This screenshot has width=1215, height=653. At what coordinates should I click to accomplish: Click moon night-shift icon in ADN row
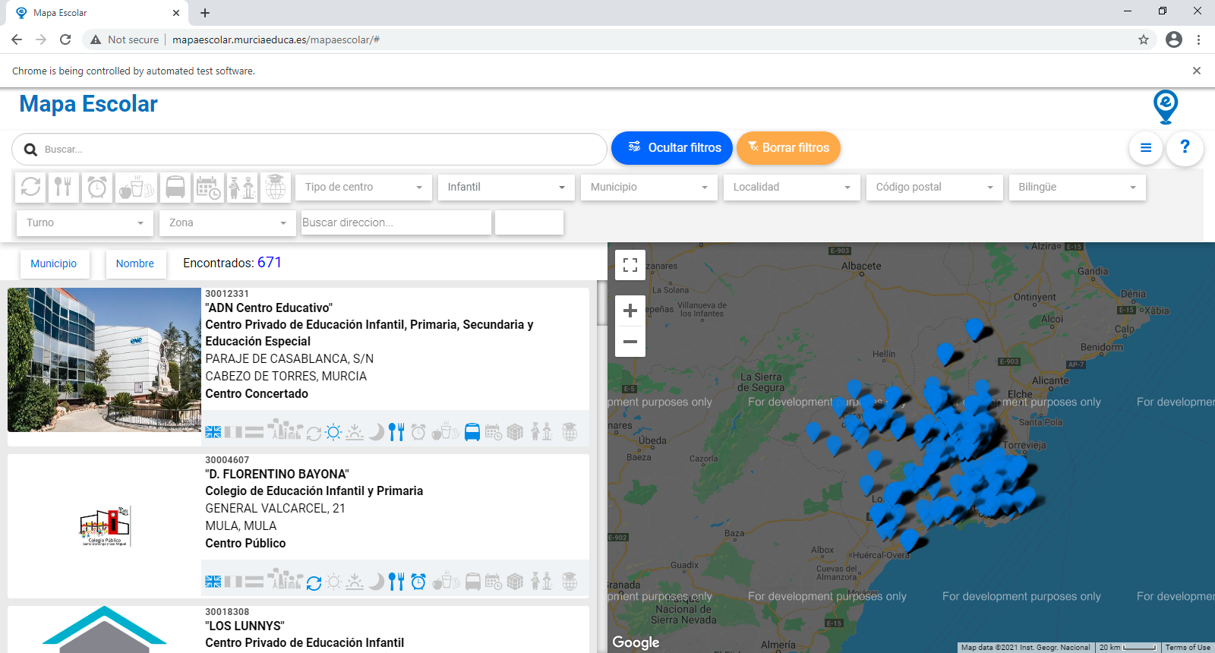click(x=376, y=432)
